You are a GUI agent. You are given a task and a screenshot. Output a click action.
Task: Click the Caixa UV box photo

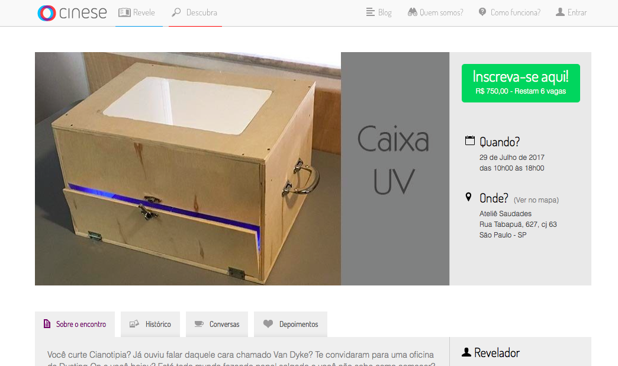pyautogui.click(x=188, y=169)
